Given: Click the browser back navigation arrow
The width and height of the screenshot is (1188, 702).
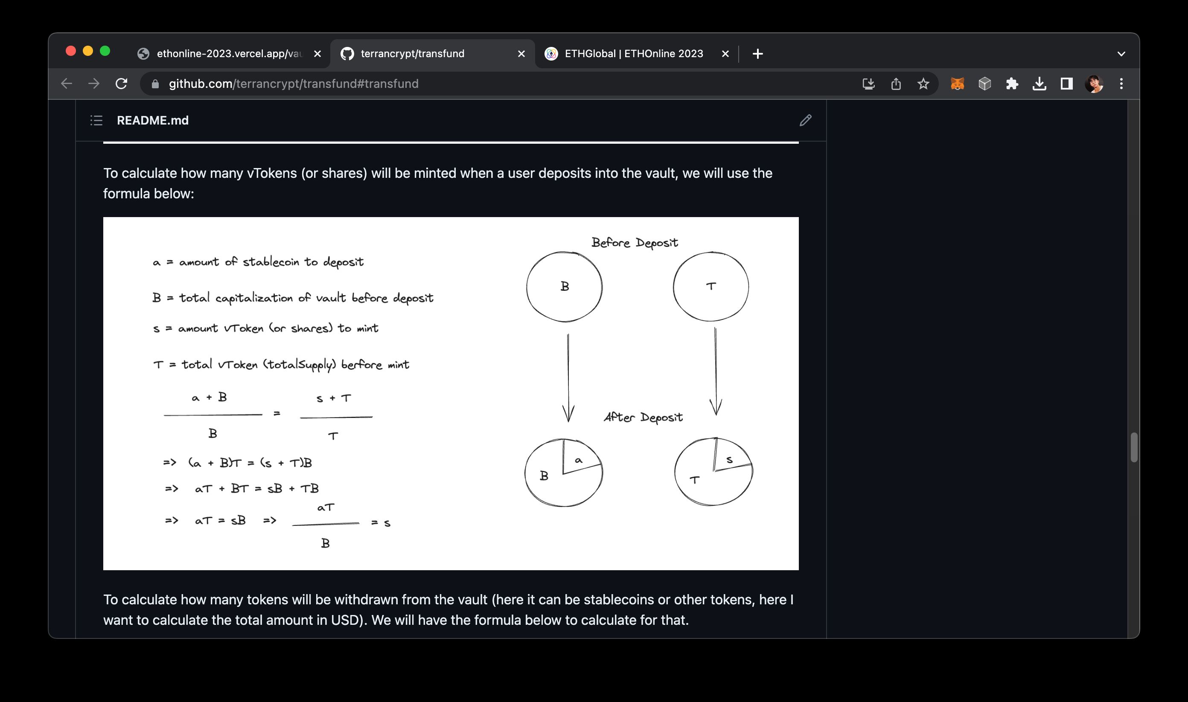Looking at the screenshot, I should (x=67, y=84).
